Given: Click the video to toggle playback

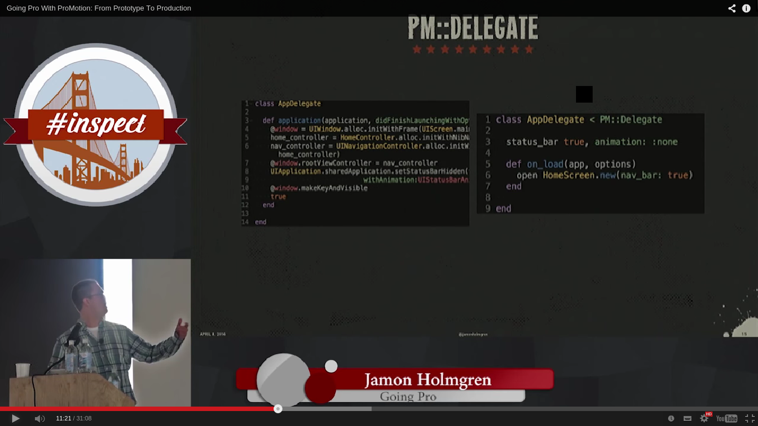Looking at the screenshot, I should [x=472, y=250].
